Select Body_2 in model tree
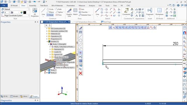187x105 pixels. click(x=53, y=73)
